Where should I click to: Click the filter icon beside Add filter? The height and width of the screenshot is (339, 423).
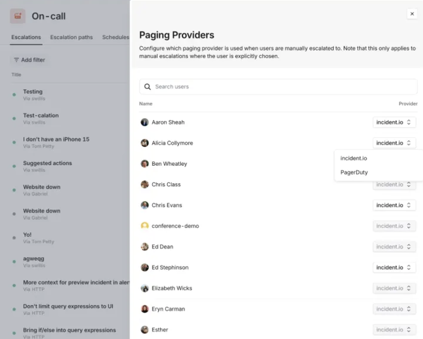click(16, 60)
